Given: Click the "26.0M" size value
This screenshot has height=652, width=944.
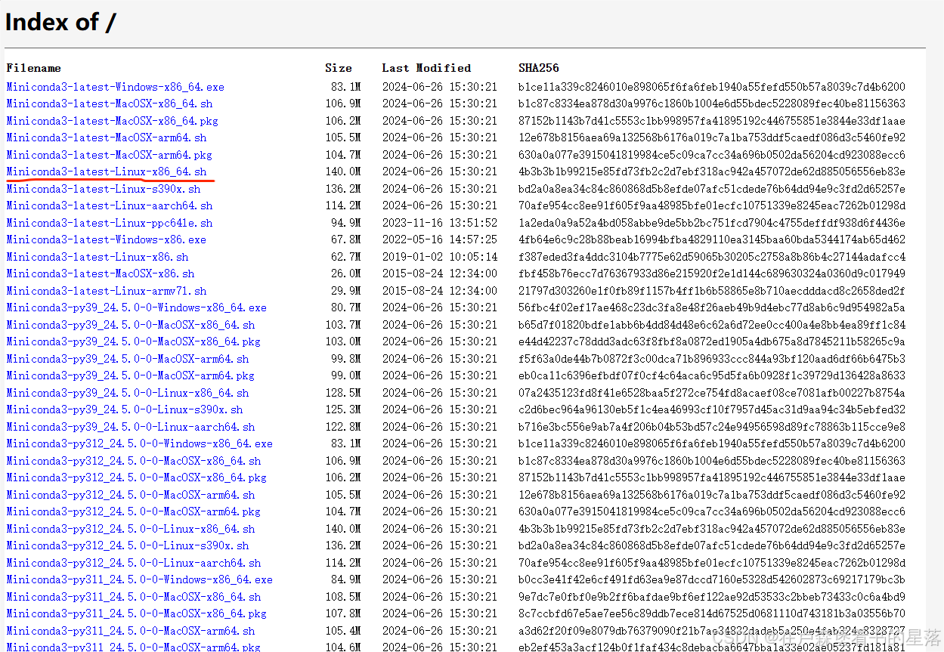Looking at the screenshot, I should [345, 273].
